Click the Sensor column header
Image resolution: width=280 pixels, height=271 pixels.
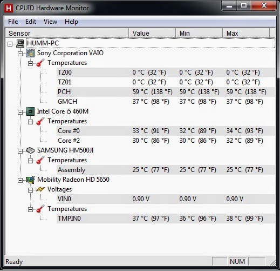coord(67,33)
